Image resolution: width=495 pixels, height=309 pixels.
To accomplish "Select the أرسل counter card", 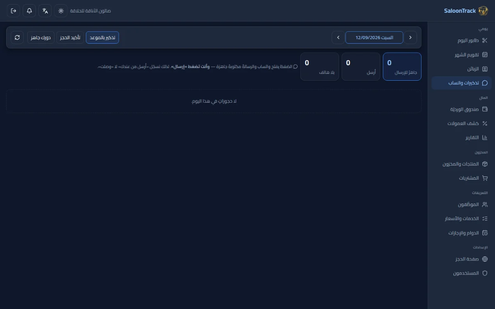I will pyautogui.click(x=361, y=66).
